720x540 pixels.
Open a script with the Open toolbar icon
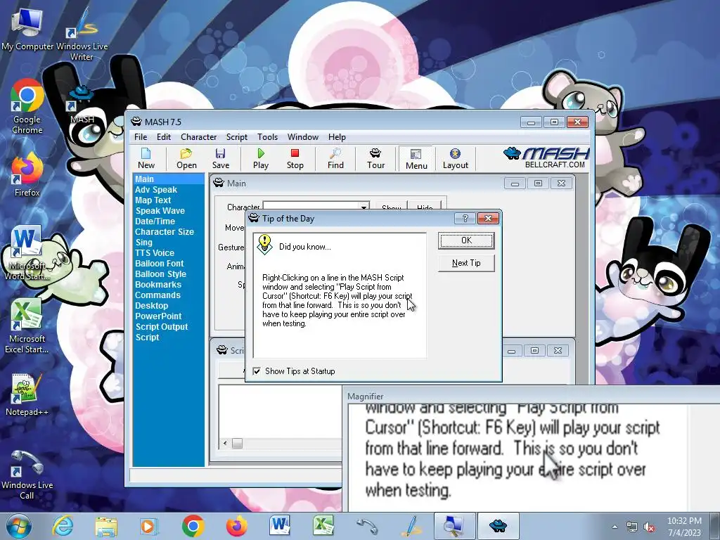(x=186, y=158)
